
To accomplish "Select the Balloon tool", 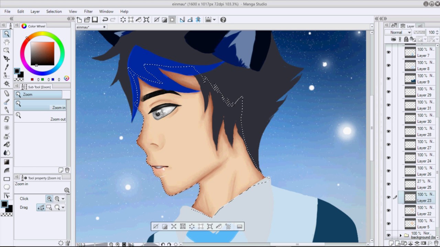I will tap(7, 187).
